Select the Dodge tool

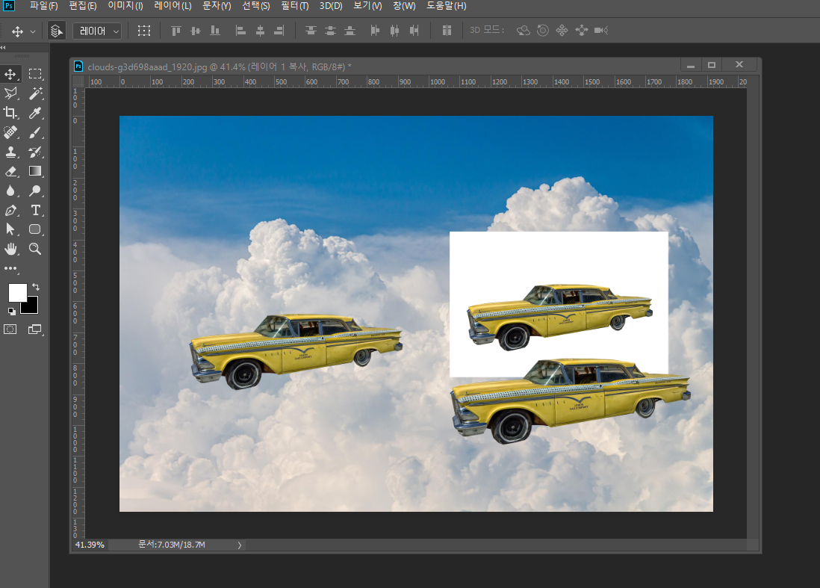[x=35, y=191]
